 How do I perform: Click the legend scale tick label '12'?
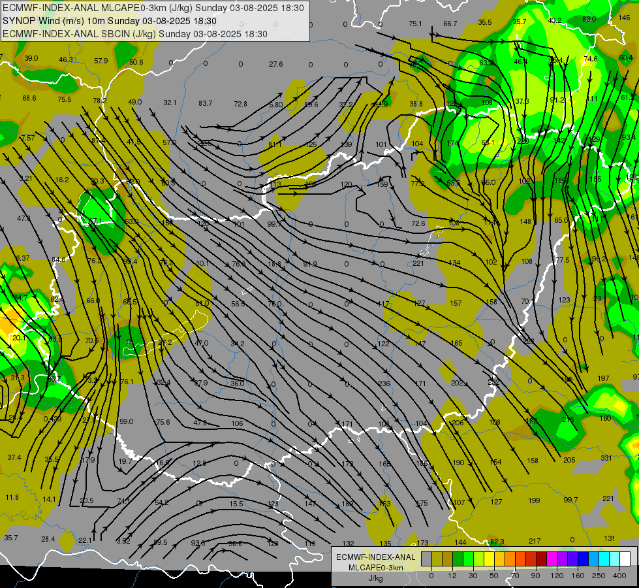(x=452, y=576)
